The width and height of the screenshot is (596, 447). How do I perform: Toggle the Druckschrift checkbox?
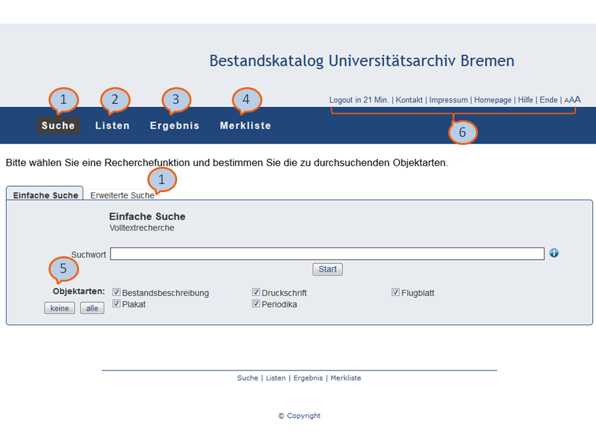click(256, 292)
